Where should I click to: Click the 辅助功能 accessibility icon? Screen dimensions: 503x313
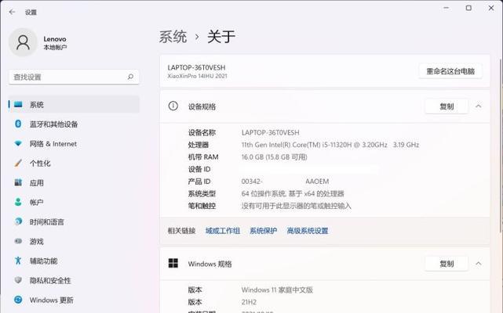(x=18, y=261)
